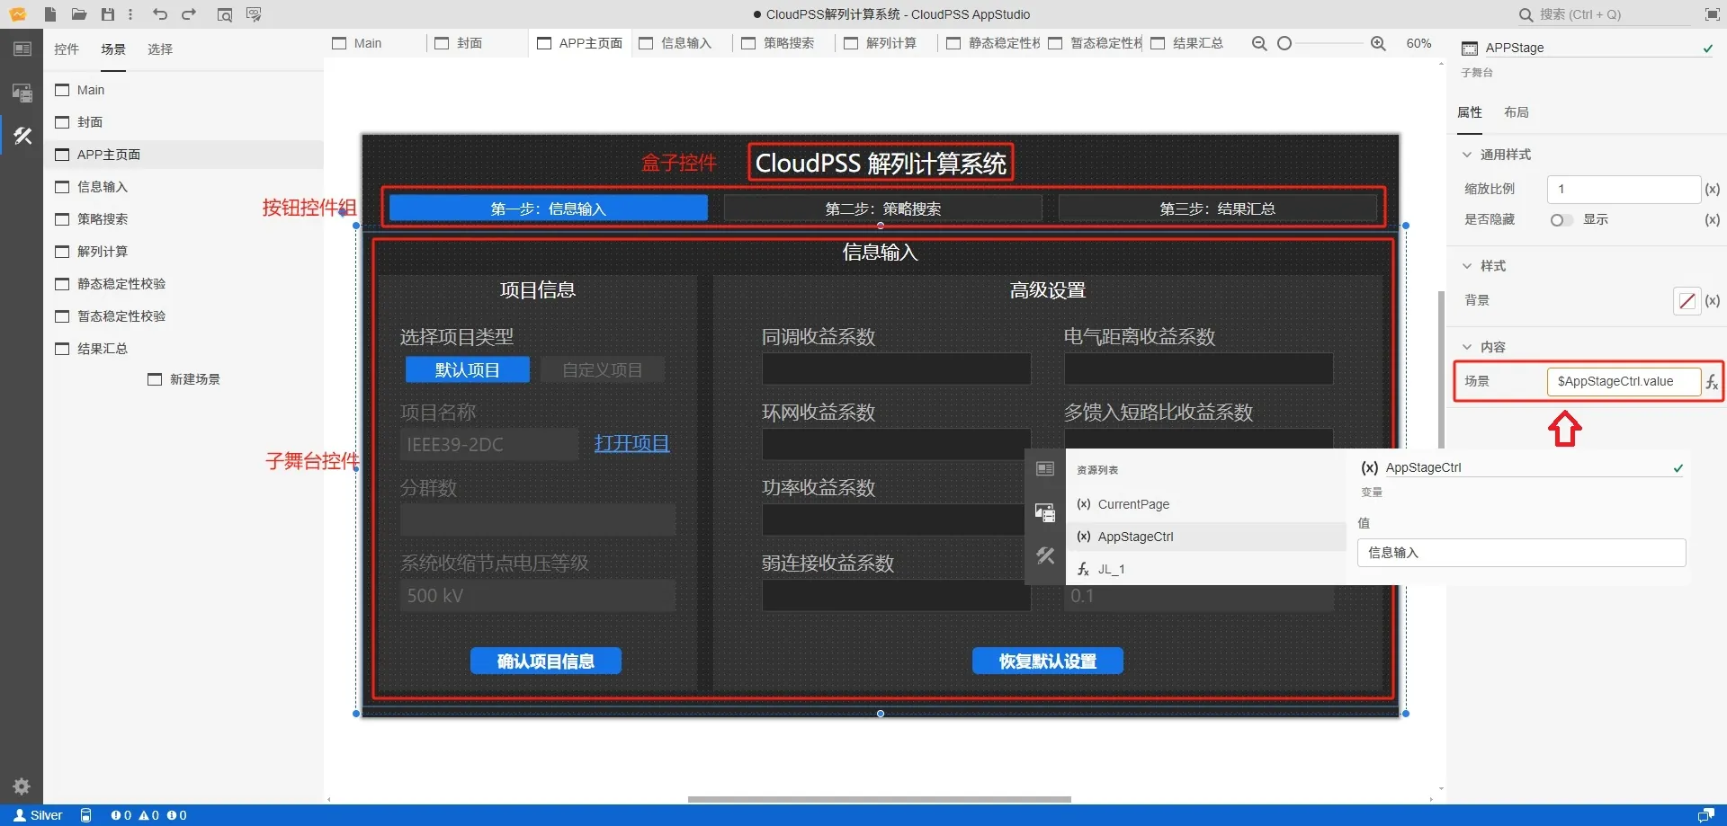1727x826 pixels.
Task: Open the design tools panel in sidebar
Action: 22,136
